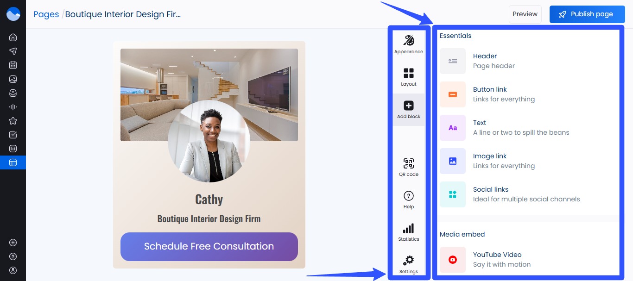Click the star icon in left sidebar
633x281 pixels.
13,121
